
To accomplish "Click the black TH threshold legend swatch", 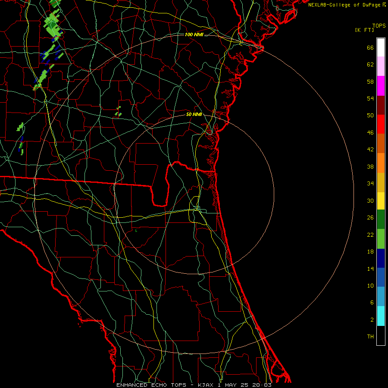I will click(381, 335).
